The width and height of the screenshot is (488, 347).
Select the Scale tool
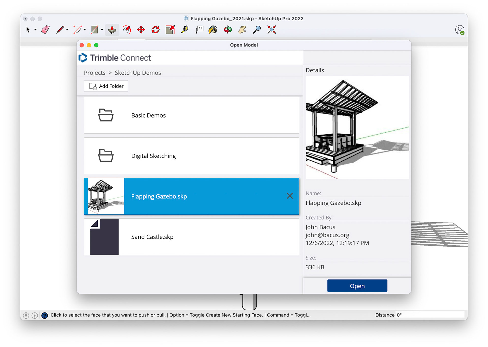[170, 30]
